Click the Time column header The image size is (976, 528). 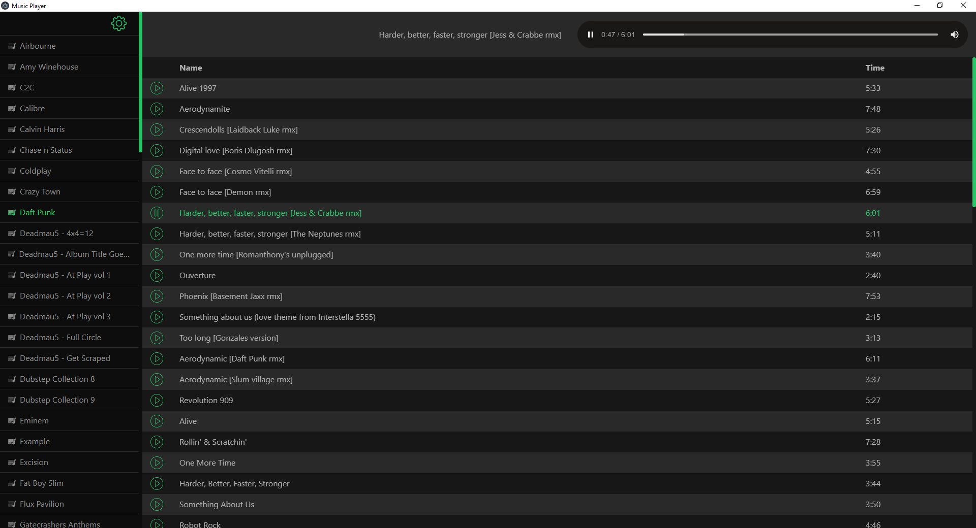[x=875, y=68]
